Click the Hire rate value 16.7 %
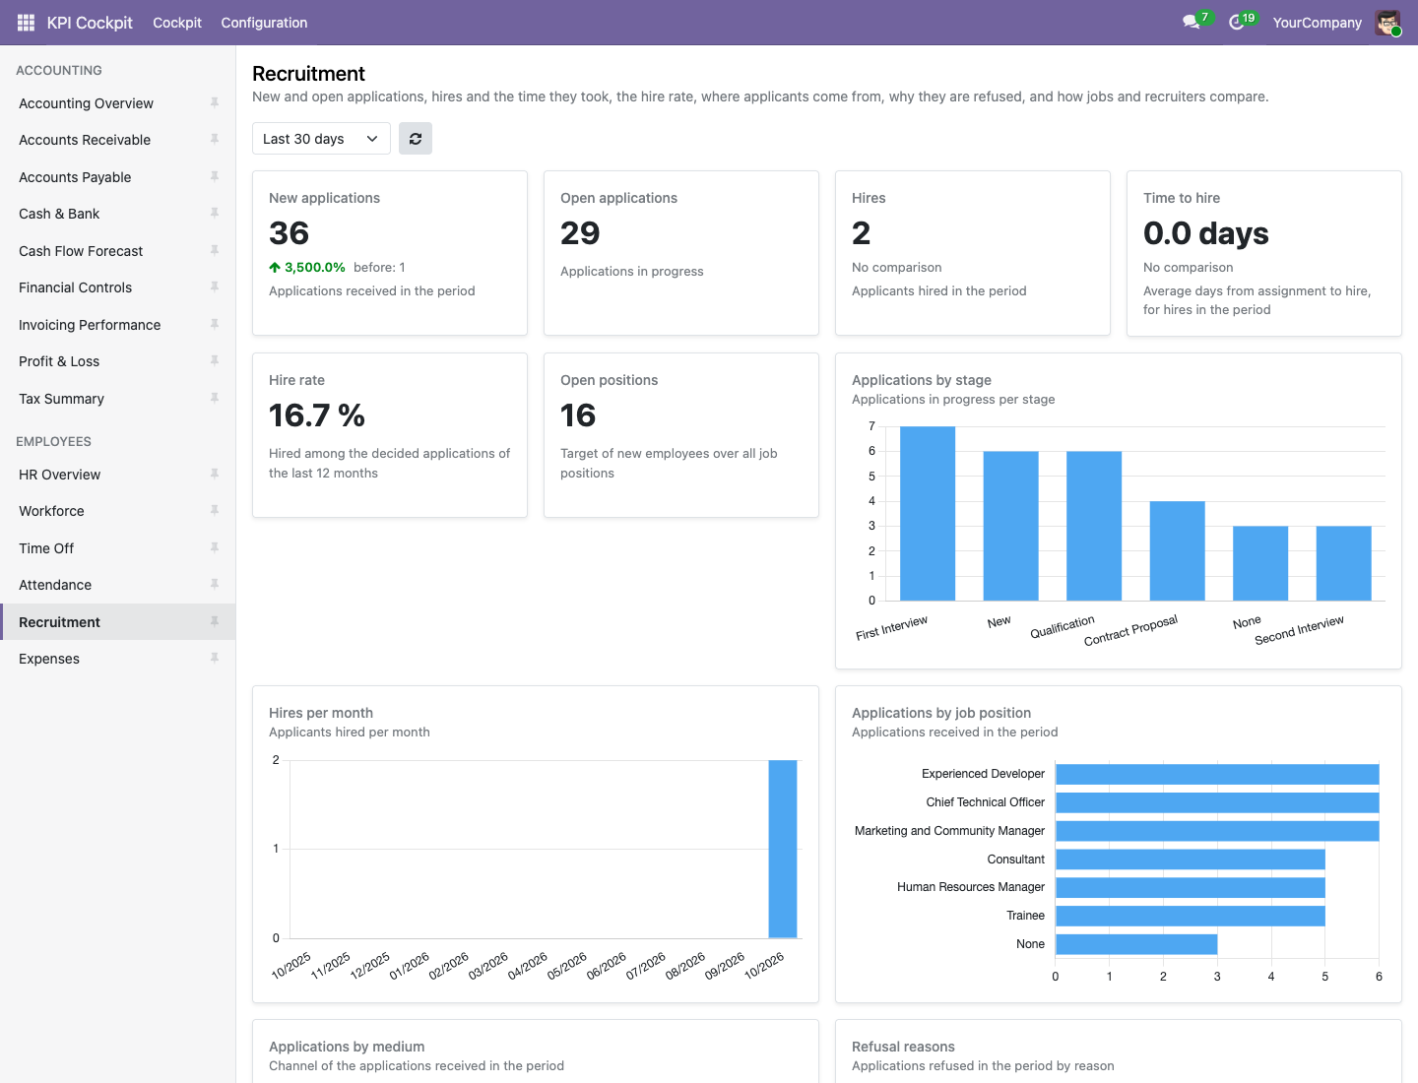This screenshot has height=1083, width=1418. click(x=317, y=415)
